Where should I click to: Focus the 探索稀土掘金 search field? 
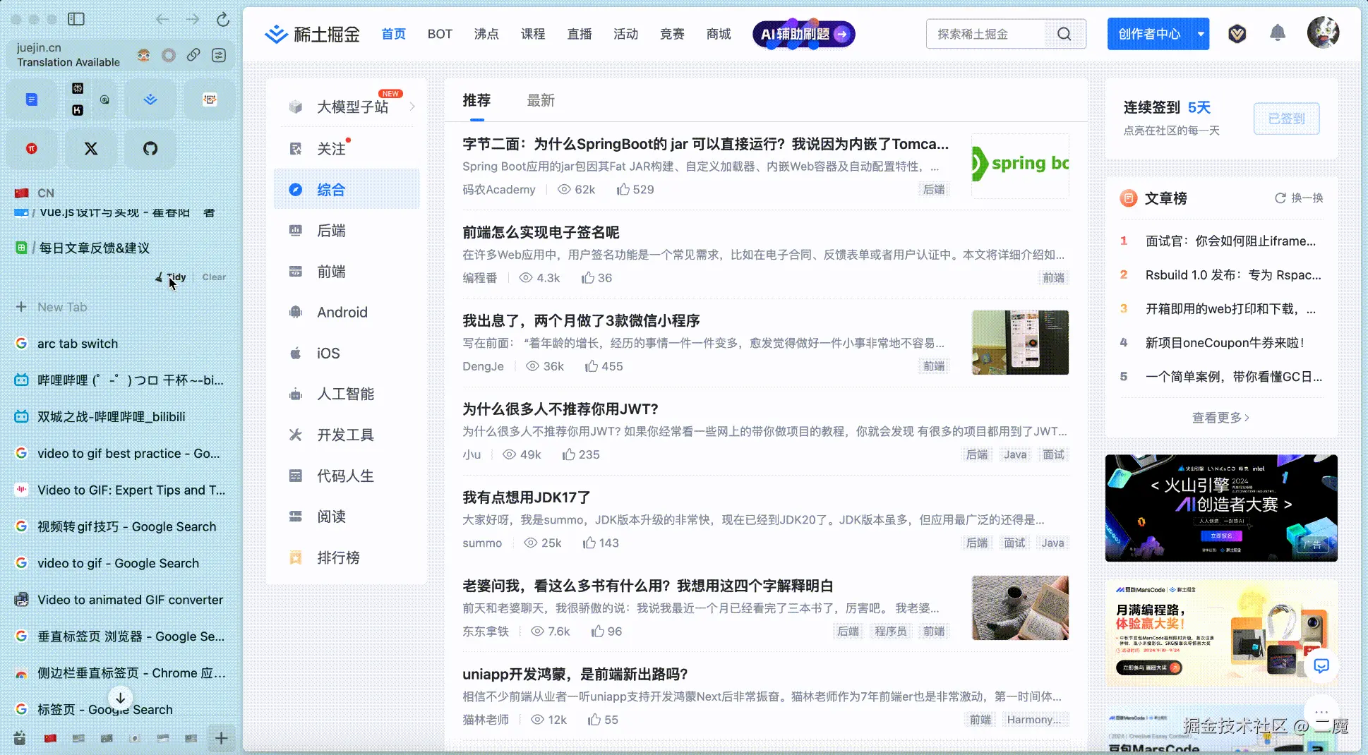(986, 34)
